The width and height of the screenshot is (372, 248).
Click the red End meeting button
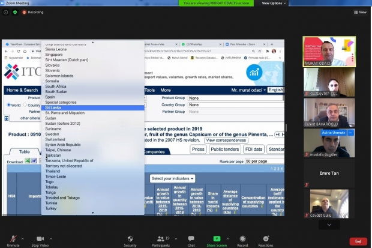click(358, 241)
